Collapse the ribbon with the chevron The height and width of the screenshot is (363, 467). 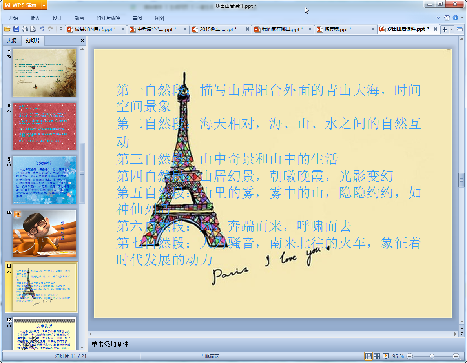(438, 18)
